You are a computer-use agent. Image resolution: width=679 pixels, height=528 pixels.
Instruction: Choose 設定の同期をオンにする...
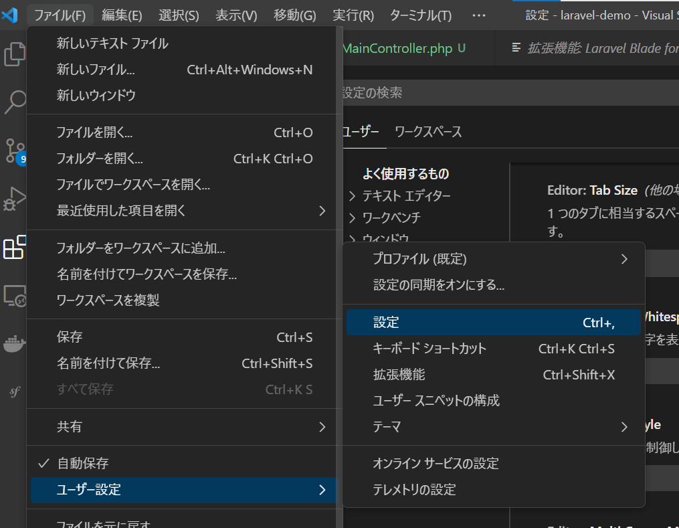coord(494,285)
